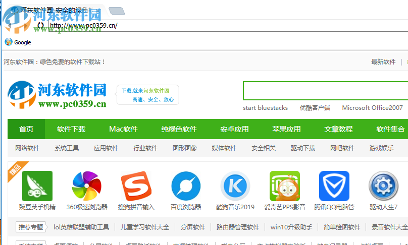
Task: Click the 优酷客户端 hot search link
Action: 315,108
